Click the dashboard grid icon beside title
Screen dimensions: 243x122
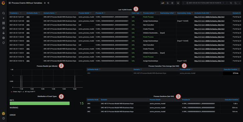pyautogui.click(x=10, y=3)
